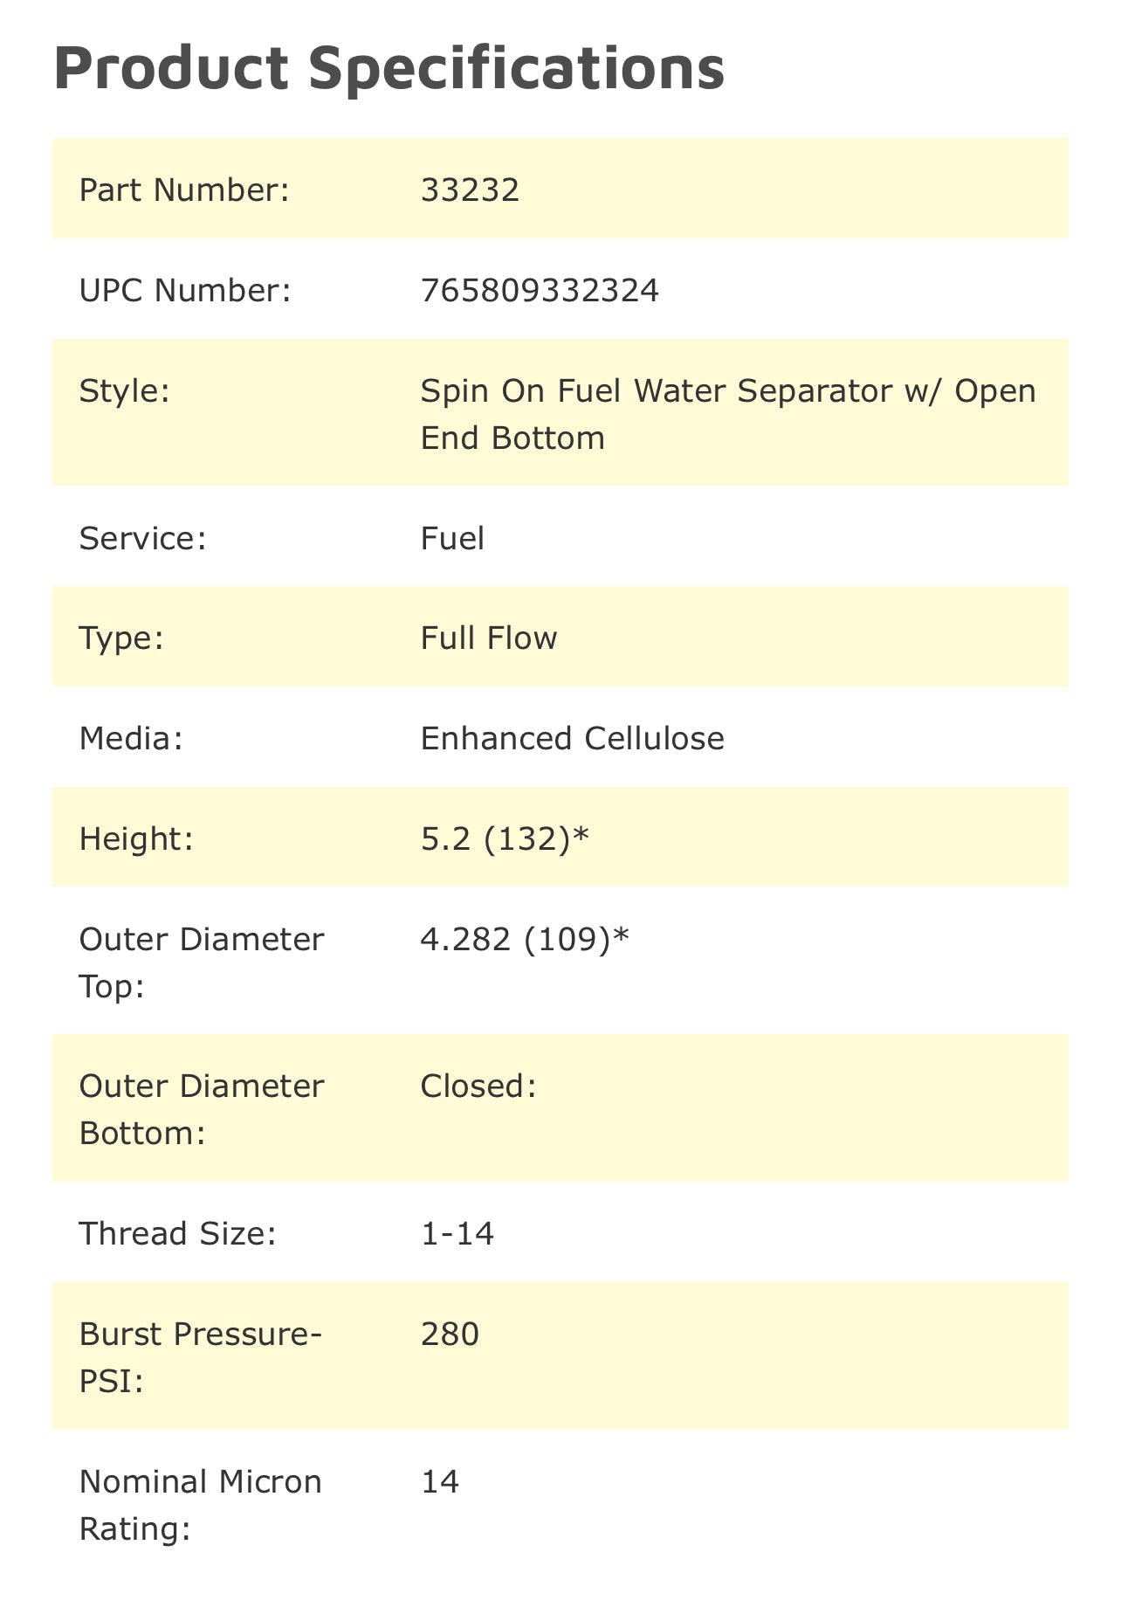This screenshot has height=1614, width=1121.
Task: Click the Outer Diameter Bottom label
Action: (201, 1109)
